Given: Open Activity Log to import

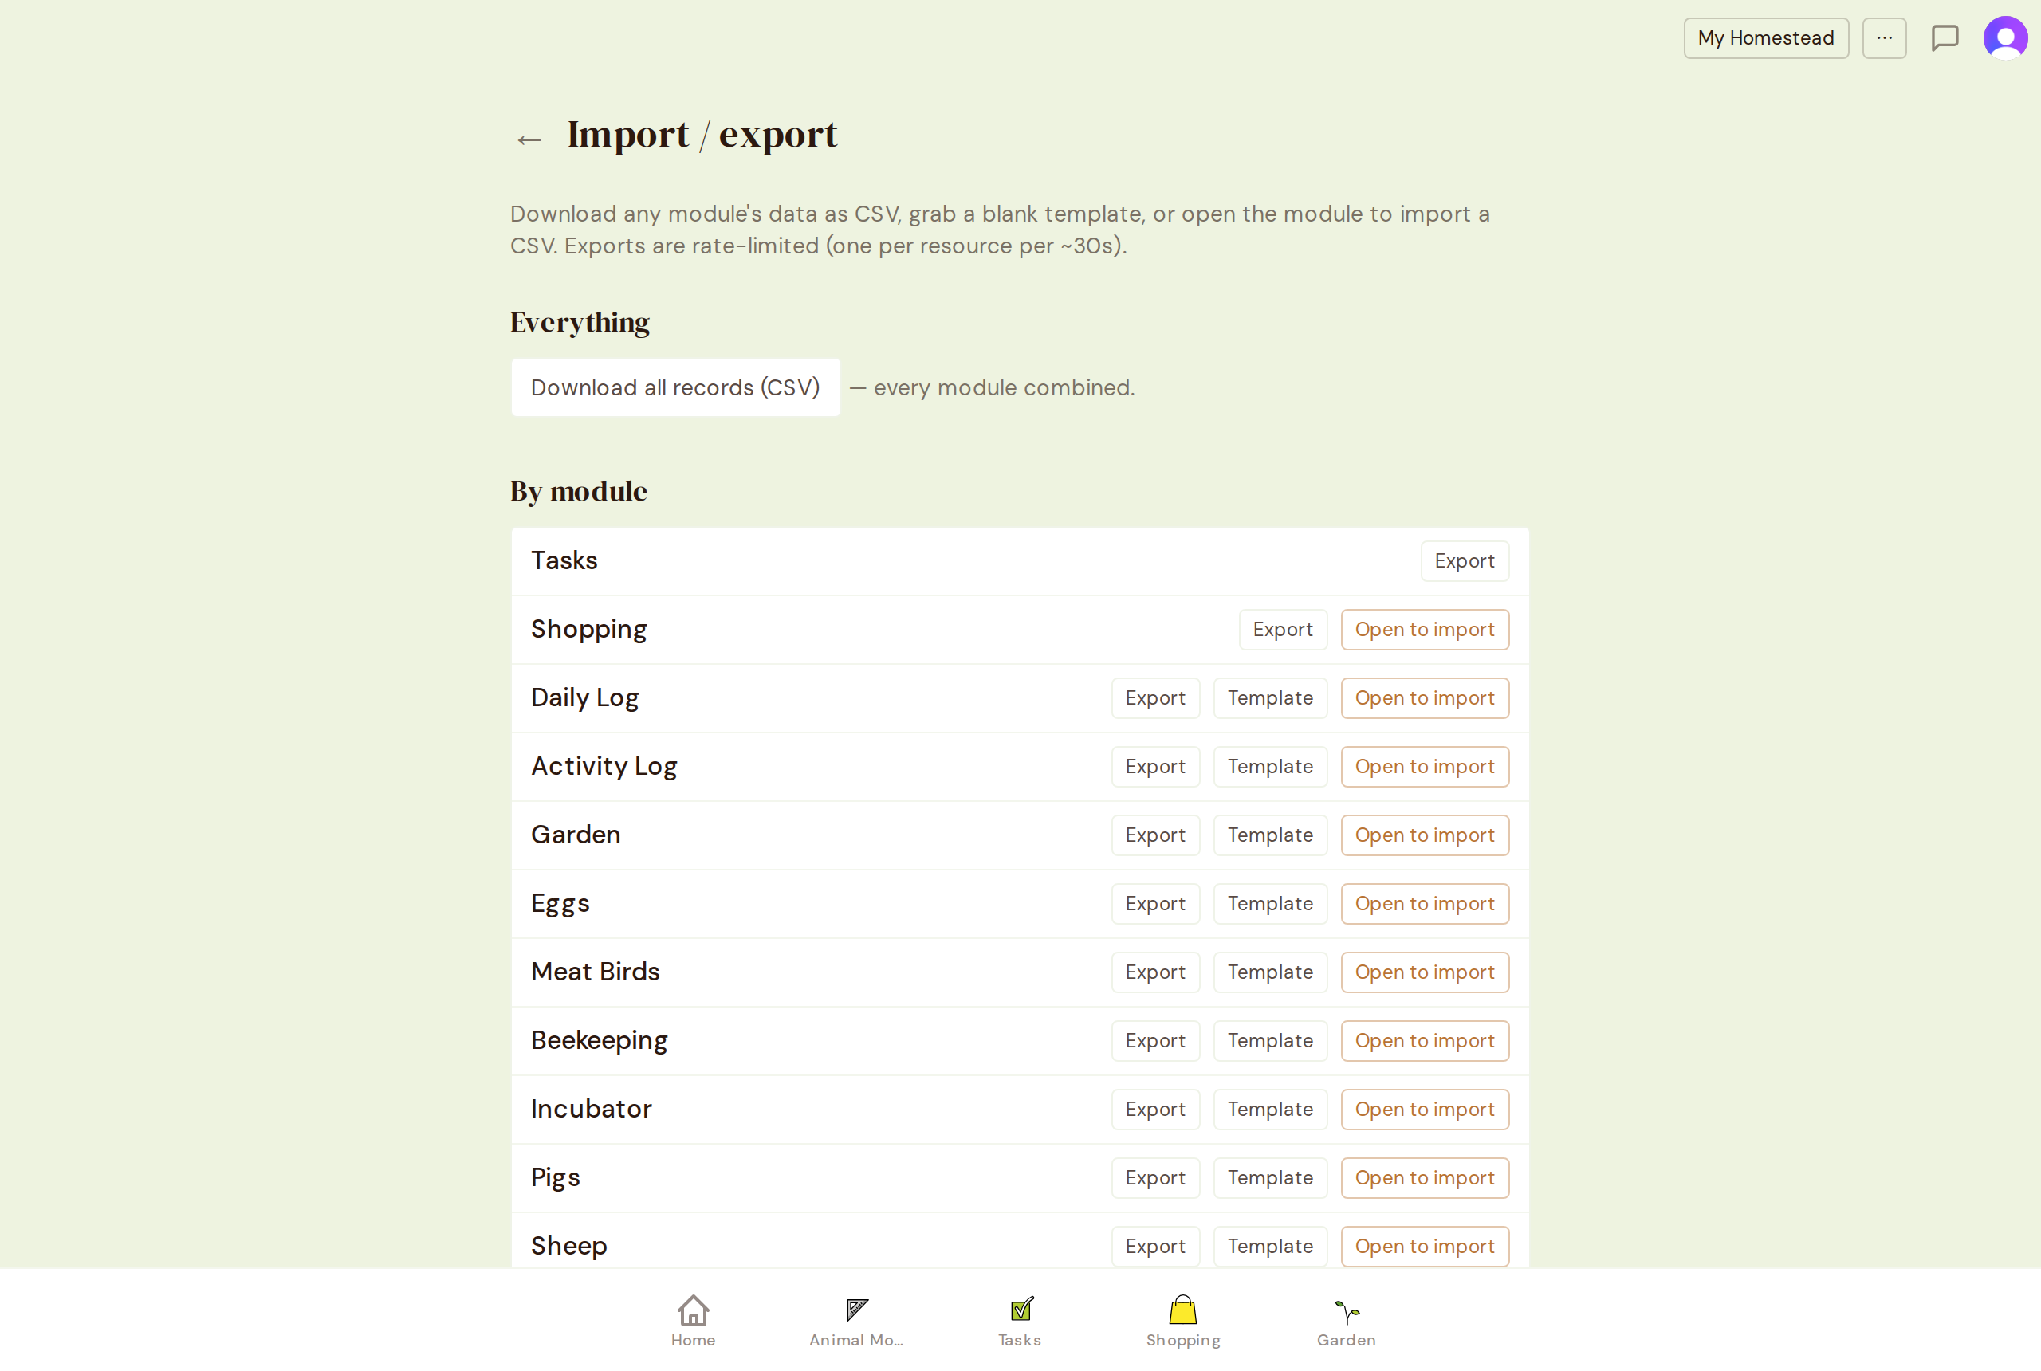Looking at the screenshot, I should [x=1425, y=767].
